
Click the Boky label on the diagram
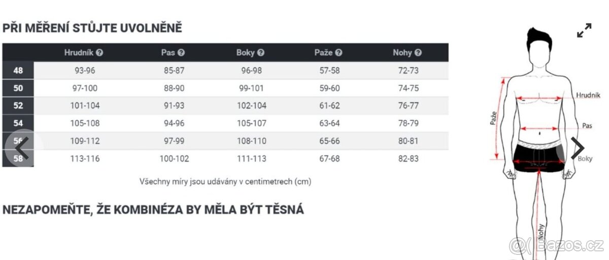586,159
